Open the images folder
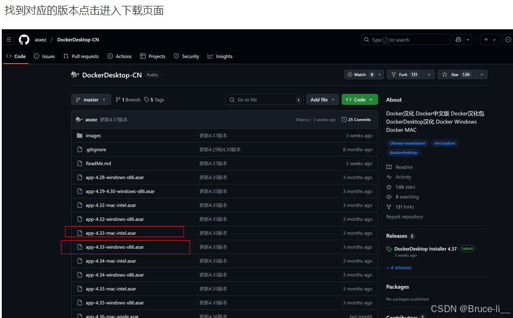This screenshot has width=513, height=318. pyautogui.click(x=93, y=136)
